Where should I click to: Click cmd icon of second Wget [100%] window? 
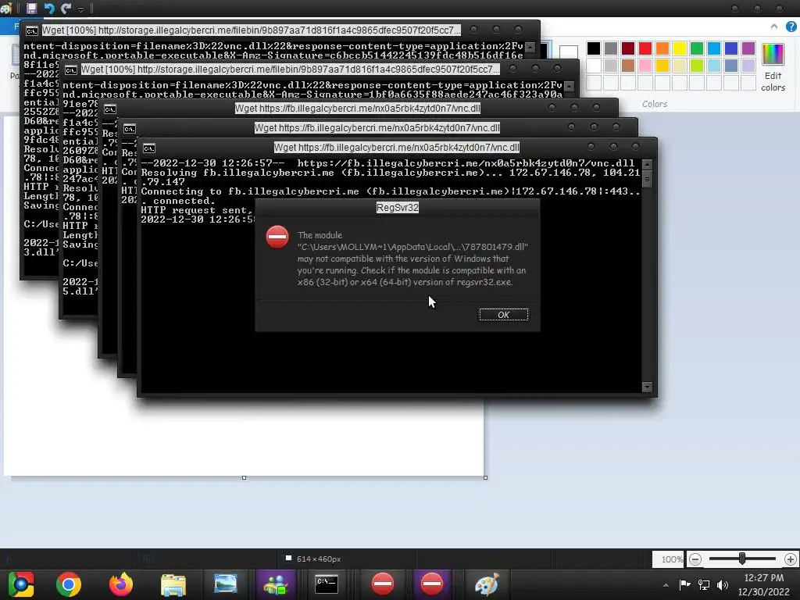point(71,70)
